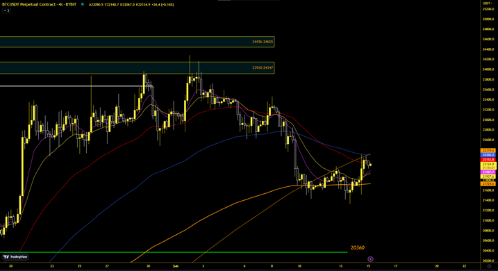Click the TradingView logo
Image resolution: width=498 pixels, height=271 pixels.
15,256
